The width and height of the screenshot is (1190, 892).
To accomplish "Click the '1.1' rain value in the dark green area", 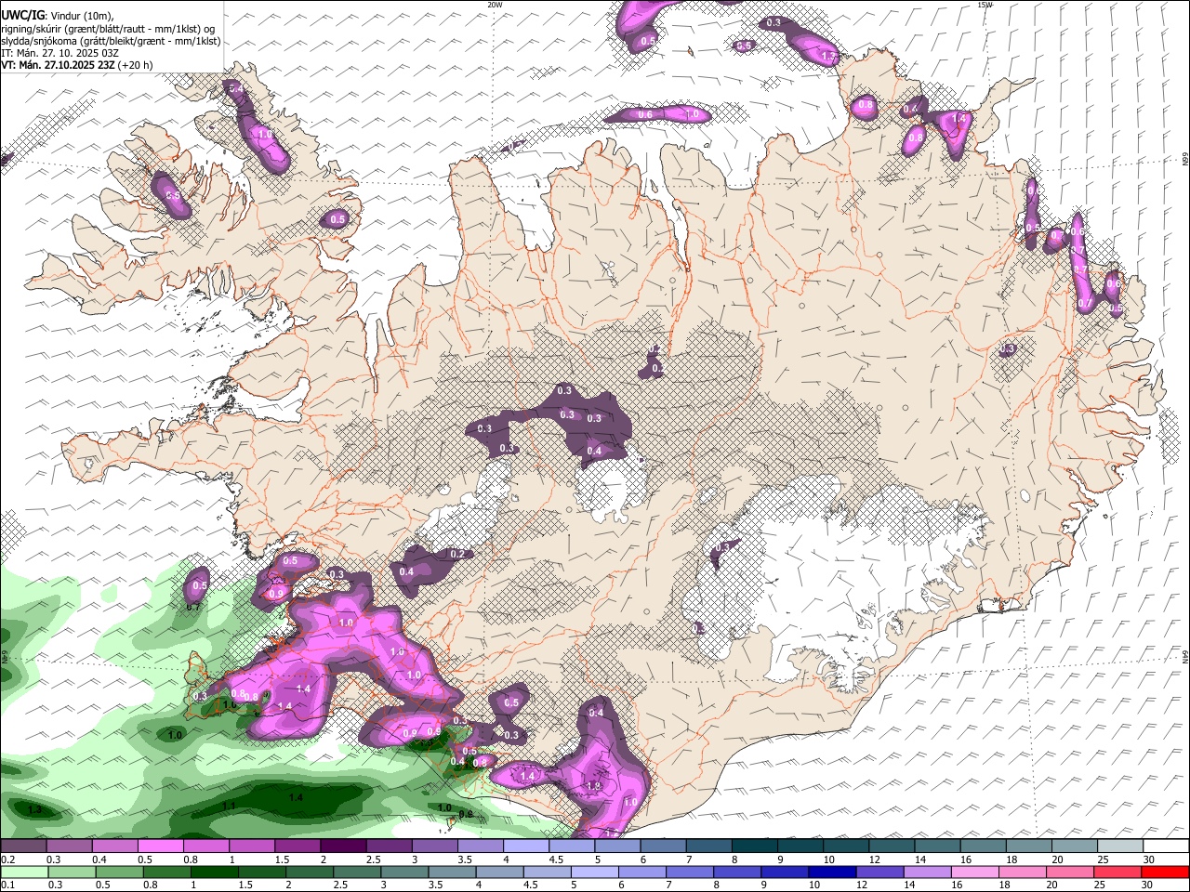I will (x=230, y=806).
